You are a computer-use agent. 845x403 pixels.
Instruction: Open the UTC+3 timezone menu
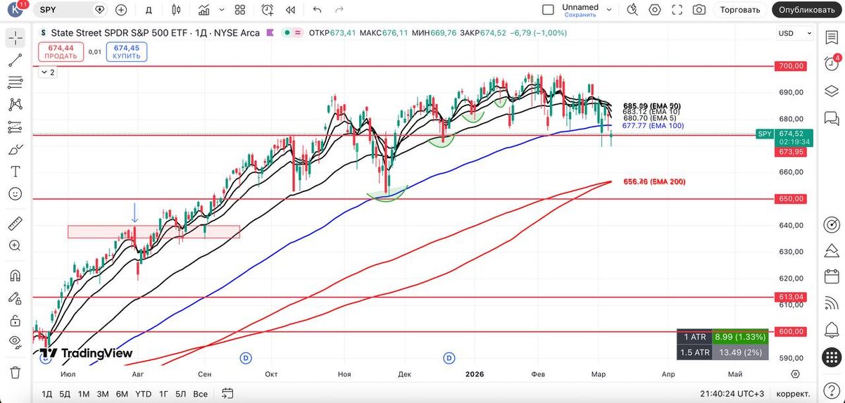732,393
